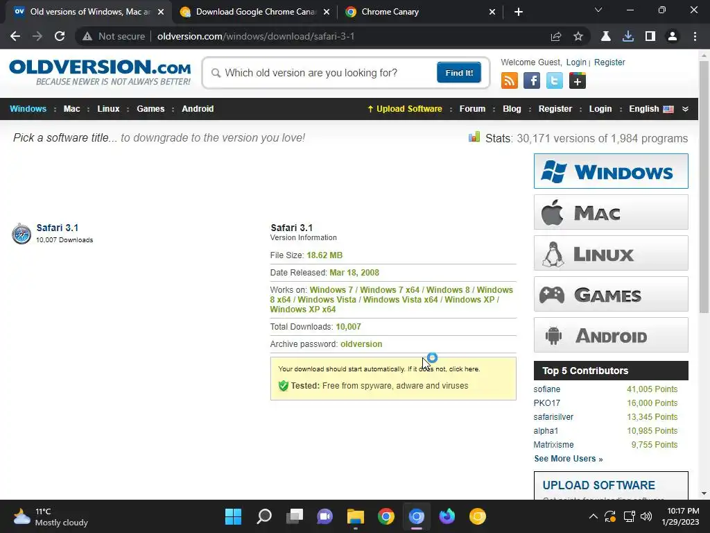Click See More Users link
Image resolution: width=710 pixels, height=533 pixels.
point(569,459)
